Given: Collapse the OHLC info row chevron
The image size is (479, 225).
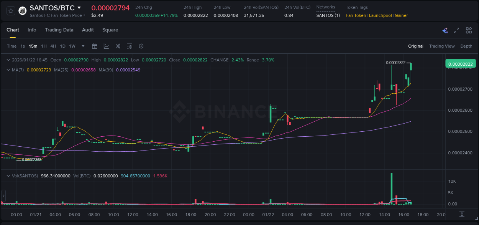Looking at the screenshot, I should point(8,60).
